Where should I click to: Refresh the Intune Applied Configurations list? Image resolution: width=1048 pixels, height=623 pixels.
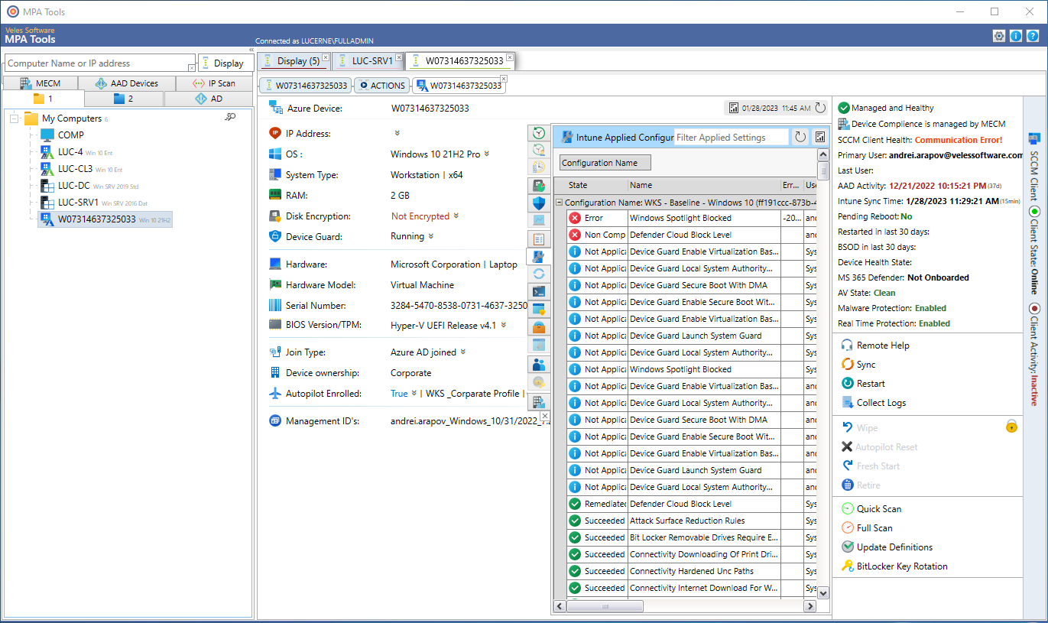click(x=800, y=137)
